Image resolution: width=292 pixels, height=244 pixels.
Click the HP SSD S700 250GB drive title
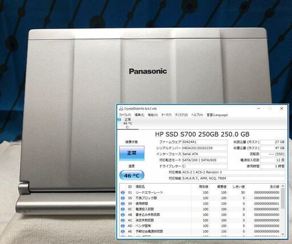click(x=202, y=134)
